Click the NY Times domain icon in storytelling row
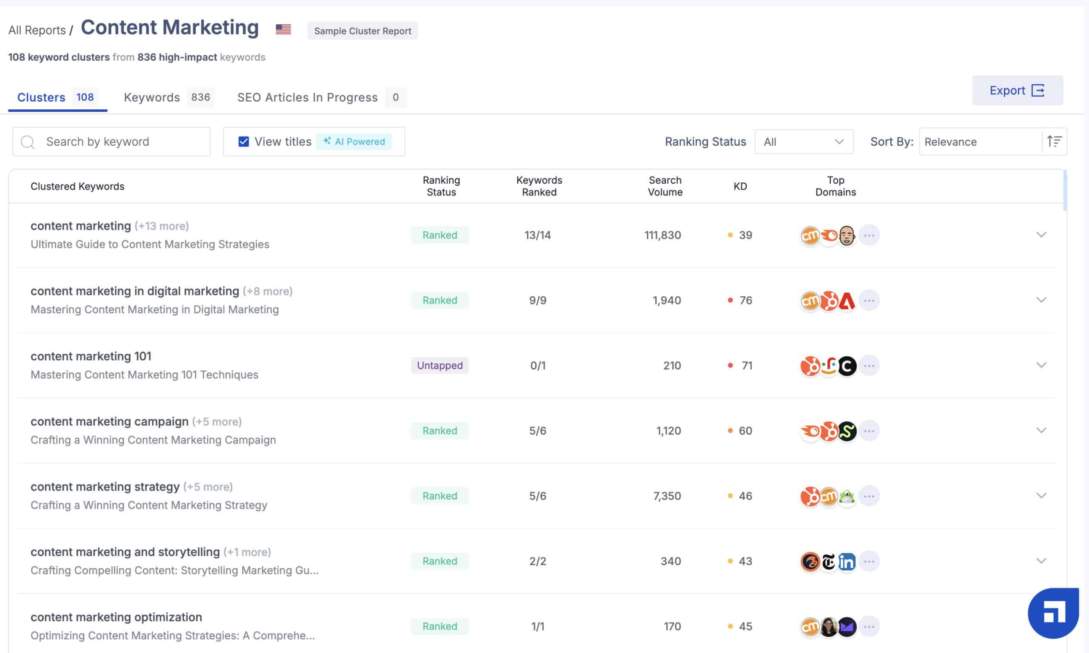Image resolution: width=1089 pixels, height=653 pixels. 828,561
